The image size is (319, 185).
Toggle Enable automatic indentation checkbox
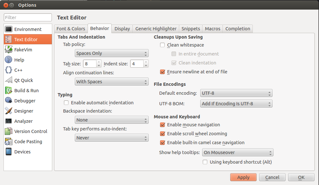click(66, 103)
